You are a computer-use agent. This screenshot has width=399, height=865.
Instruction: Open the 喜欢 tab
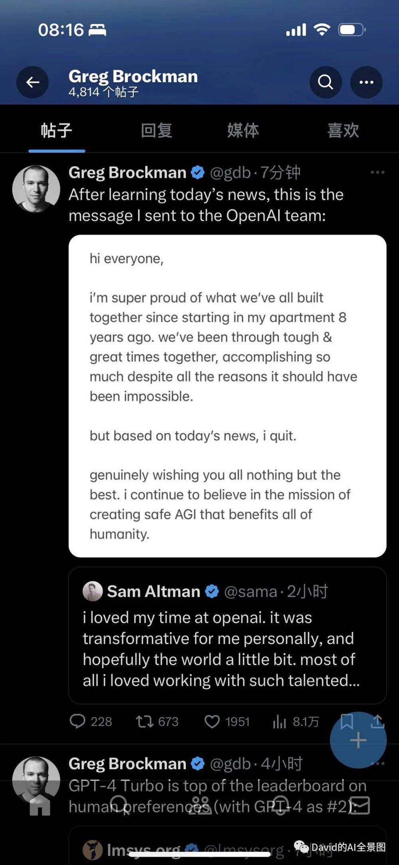(343, 130)
